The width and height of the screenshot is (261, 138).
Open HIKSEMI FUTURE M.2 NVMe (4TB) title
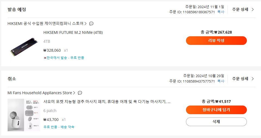pos(73,32)
